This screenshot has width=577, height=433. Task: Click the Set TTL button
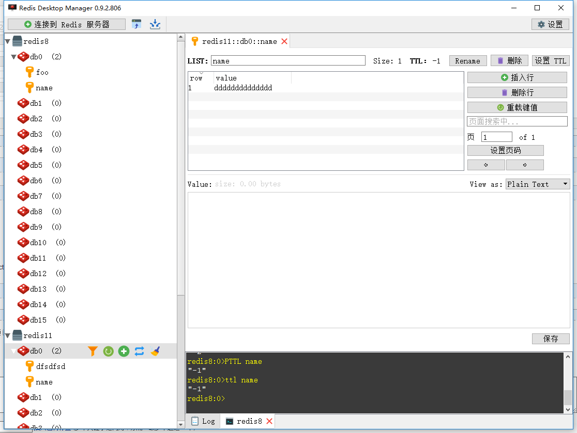(551, 60)
